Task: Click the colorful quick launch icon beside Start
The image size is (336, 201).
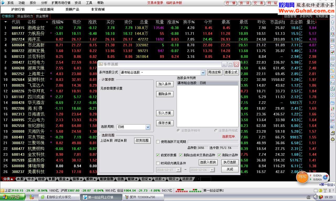Action: pyautogui.click(x=32, y=197)
